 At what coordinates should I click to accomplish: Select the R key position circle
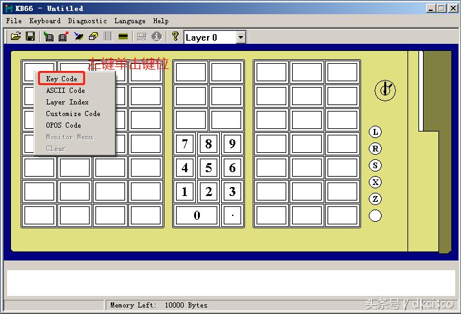click(x=375, y=149)
